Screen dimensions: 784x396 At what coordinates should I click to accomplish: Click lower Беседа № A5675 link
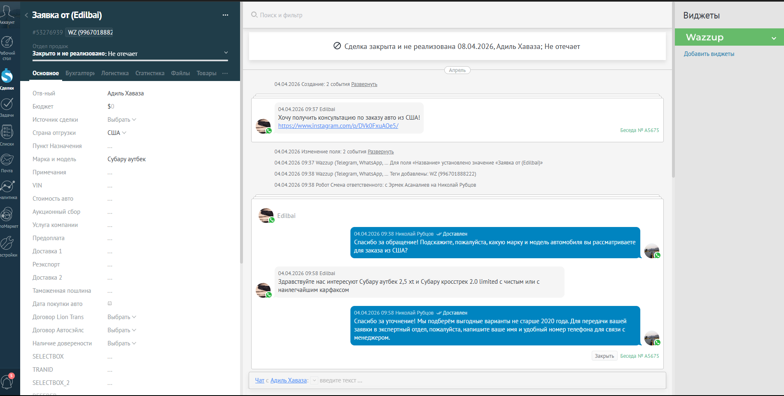pos(639,356)
